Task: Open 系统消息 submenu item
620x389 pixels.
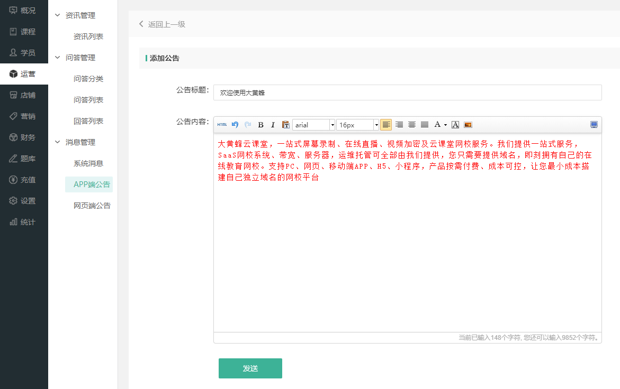Action: pyautogui.click(x=88, y=163)
